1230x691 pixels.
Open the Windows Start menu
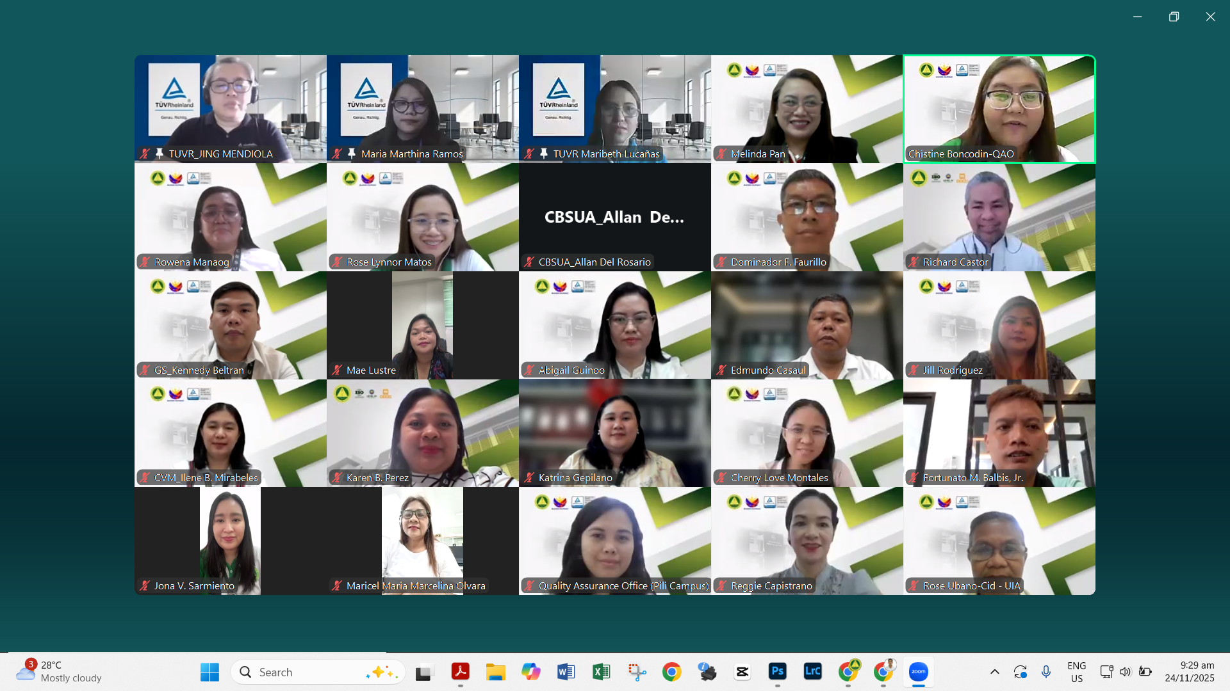(209, 672)
